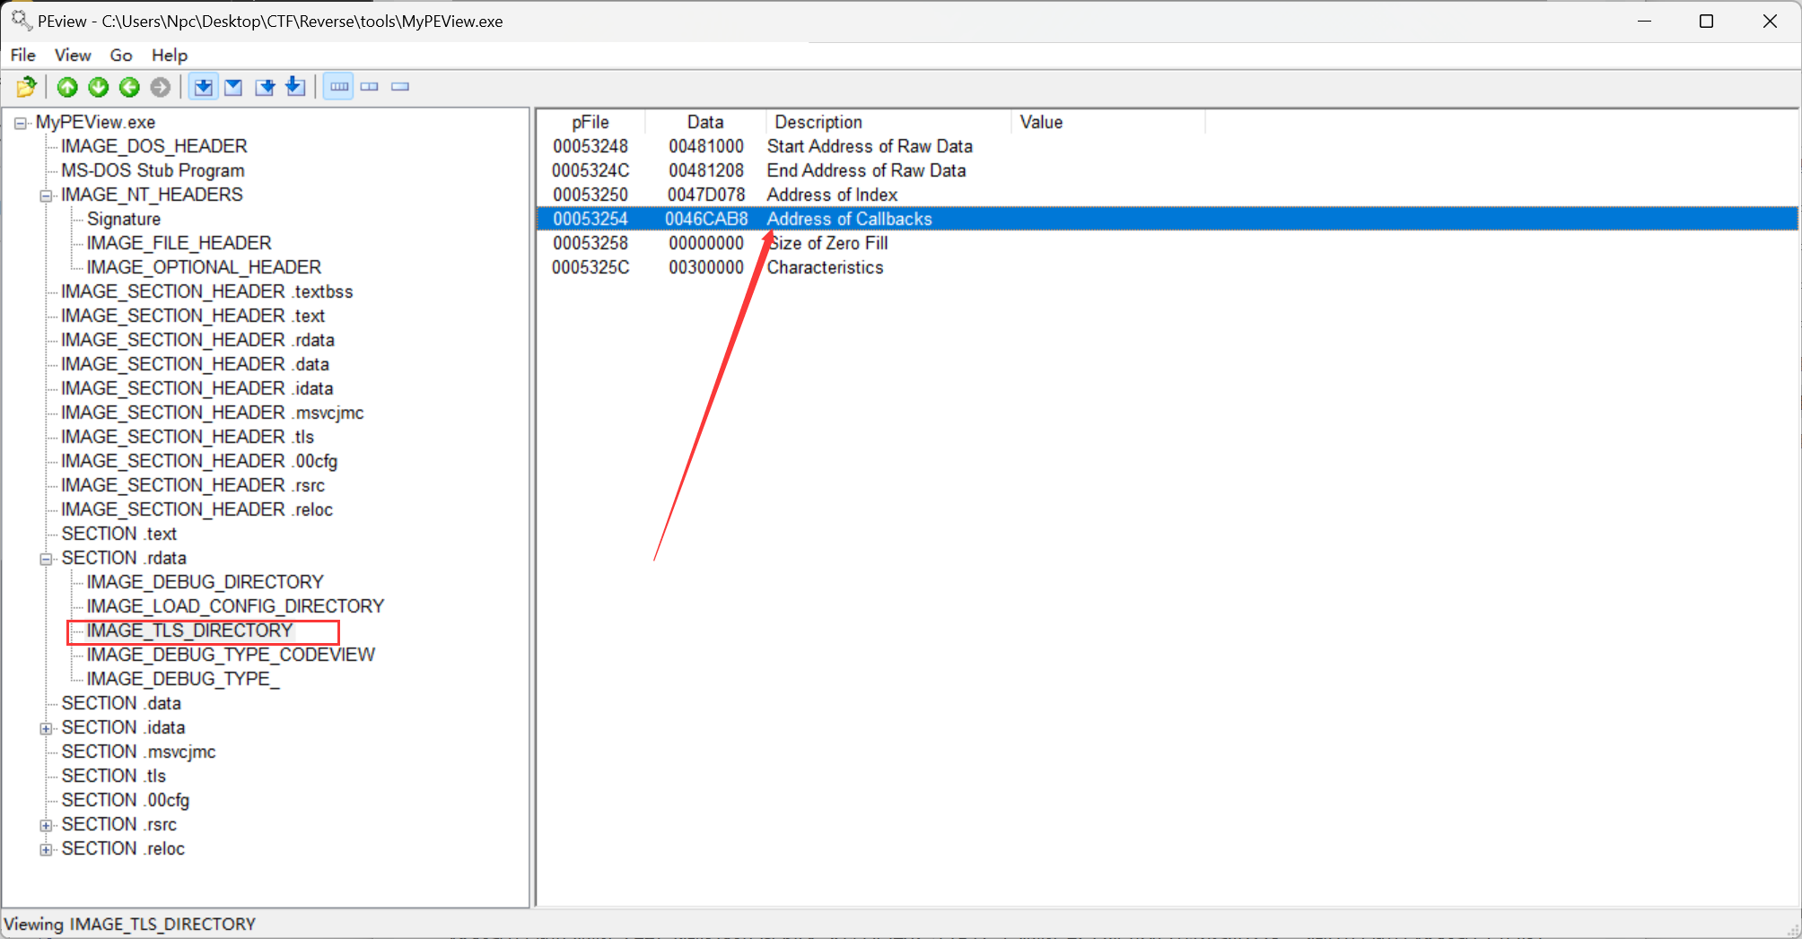Toggle the two-segment word view button
1802x939 pixels.
(x=370, y=87)
